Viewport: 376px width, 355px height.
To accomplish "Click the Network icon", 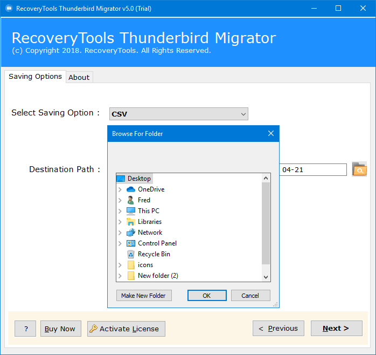I will coord(131,233).
